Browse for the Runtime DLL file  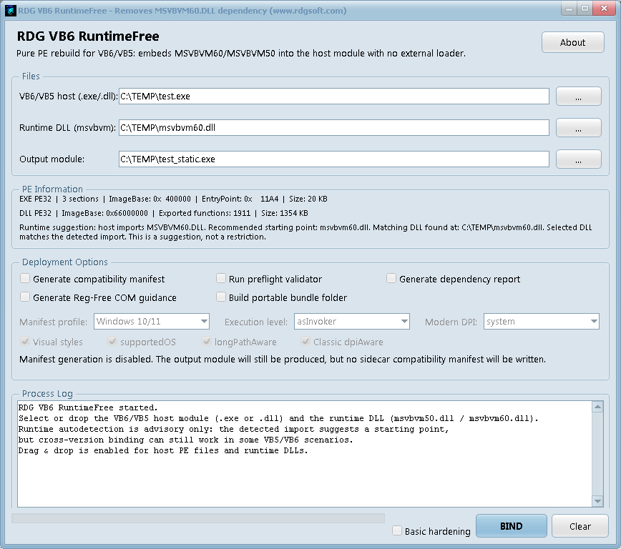(578, 128)
